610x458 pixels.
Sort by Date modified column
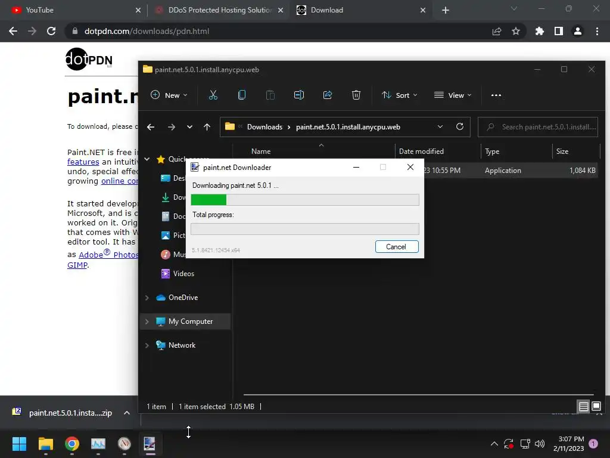pos(421,151)
